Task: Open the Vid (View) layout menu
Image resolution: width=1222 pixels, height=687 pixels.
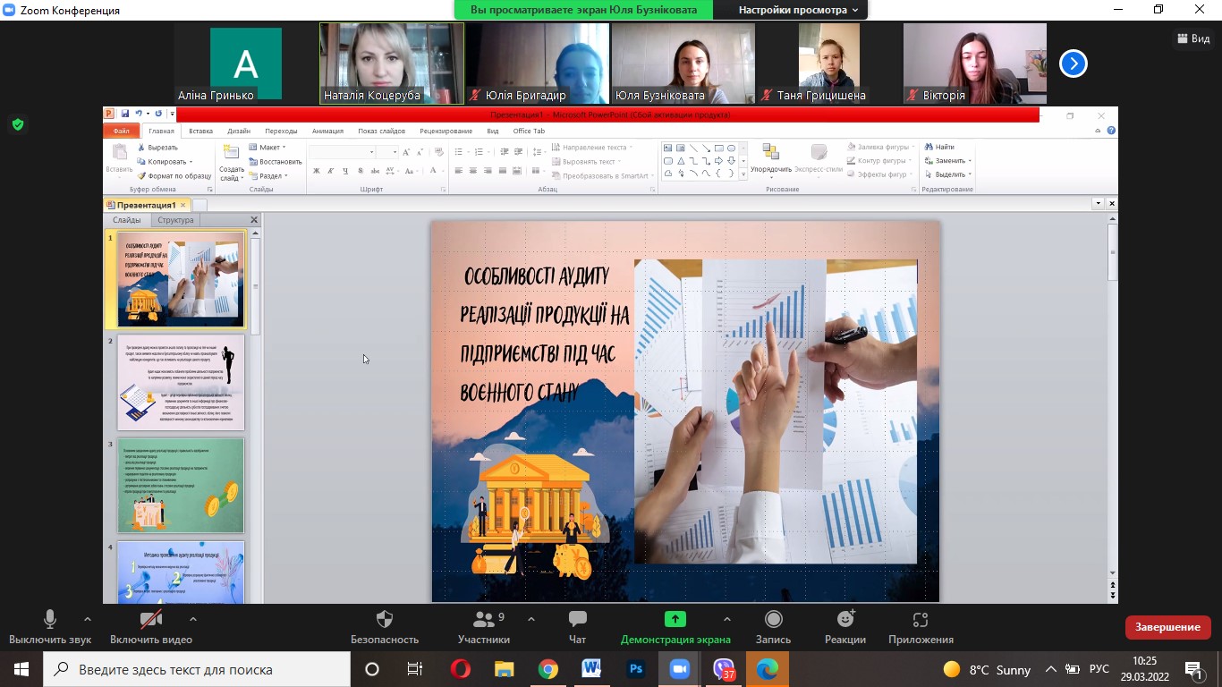Action: [1193, 38]
